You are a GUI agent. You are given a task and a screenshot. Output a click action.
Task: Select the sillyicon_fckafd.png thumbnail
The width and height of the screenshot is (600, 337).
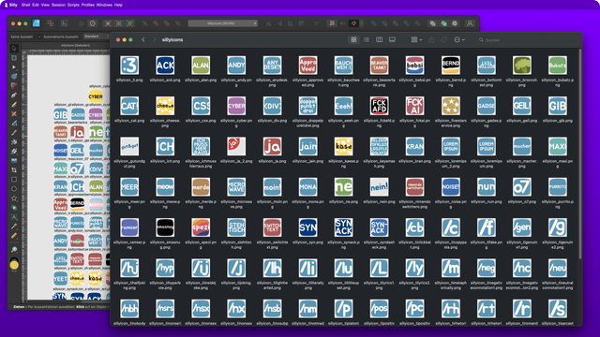click(379, 106)
